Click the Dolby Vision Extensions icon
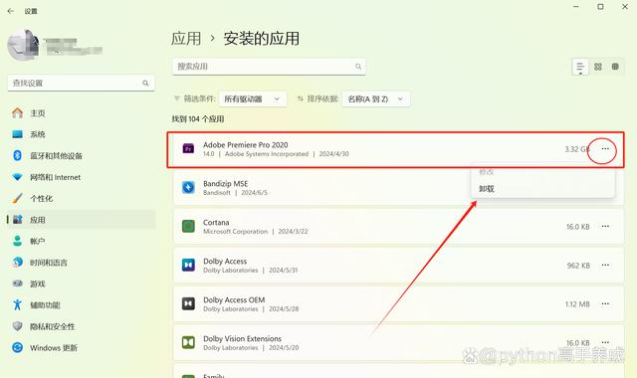Viewport: 637px width, 378px height. [188, 342]
